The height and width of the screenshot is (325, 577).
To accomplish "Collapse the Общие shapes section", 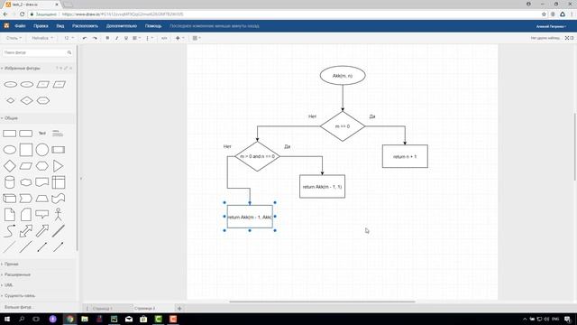I will (x=10, y=118).
